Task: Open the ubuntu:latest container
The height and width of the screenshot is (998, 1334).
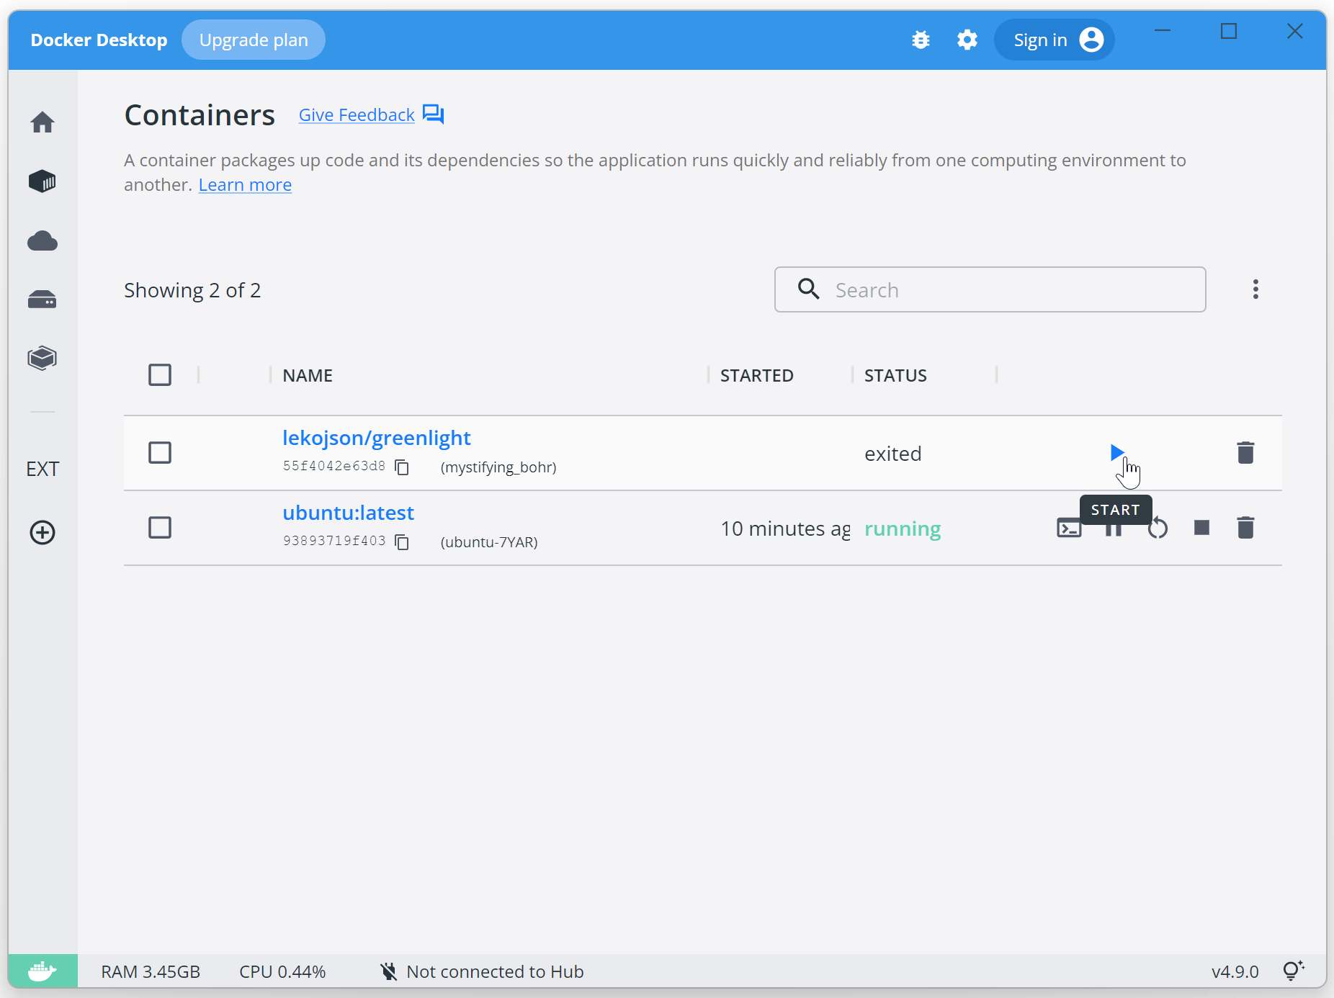Action: coord(349,513)
